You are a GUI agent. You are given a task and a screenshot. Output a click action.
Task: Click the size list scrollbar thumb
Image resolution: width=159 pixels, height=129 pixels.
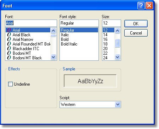[x=117, y=43]
